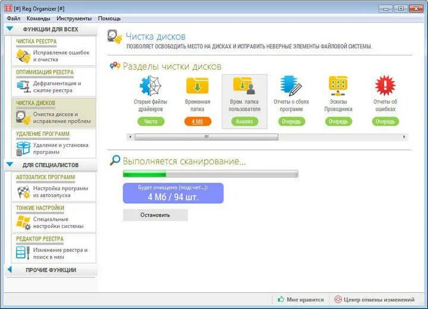Click the orange 4 Мб badge
This screenshot has height=309, width=428.
tap(197, 121)
